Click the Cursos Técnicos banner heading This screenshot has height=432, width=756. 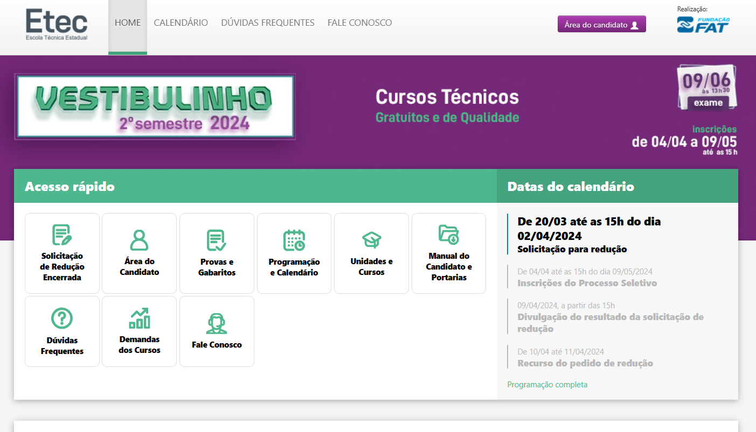click(447, 97)
